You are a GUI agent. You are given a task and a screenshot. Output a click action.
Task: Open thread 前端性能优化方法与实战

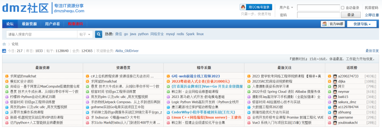click(x=271, y=112)
